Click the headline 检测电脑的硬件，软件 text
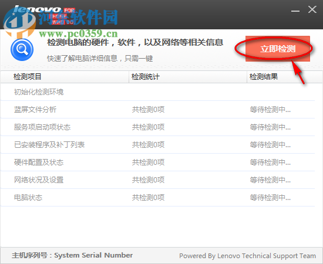This screenshot has height=264, width=323. [x=135, y=42]
